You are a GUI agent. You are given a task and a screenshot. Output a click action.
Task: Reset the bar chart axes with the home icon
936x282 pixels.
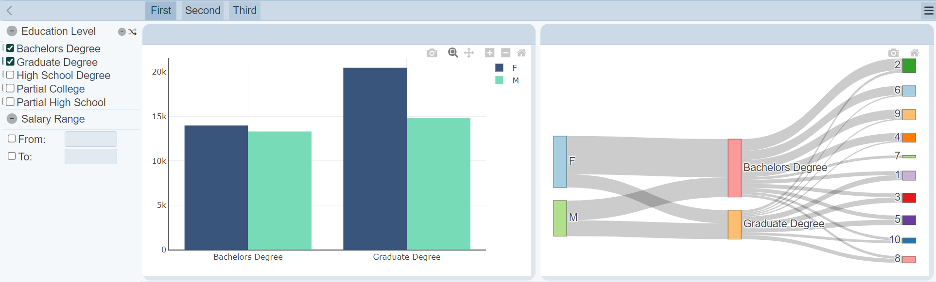pos(521,53)
